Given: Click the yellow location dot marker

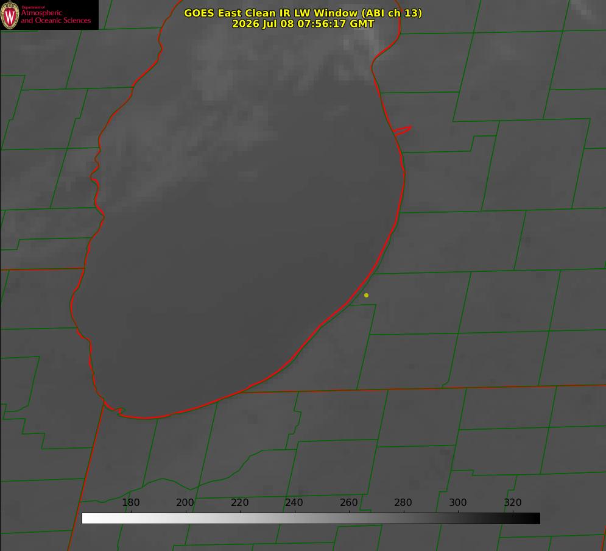Looking at the screenshot, I should (x=366, y=295).
